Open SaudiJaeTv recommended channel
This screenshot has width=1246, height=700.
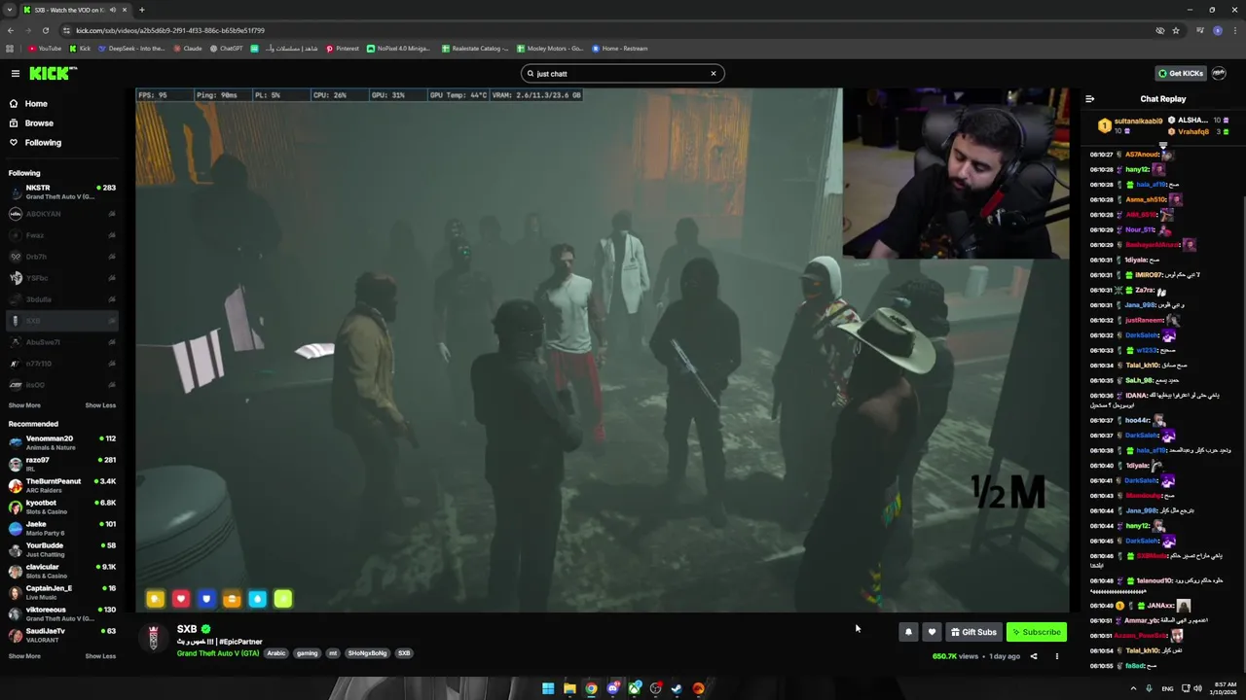point(62,635)
